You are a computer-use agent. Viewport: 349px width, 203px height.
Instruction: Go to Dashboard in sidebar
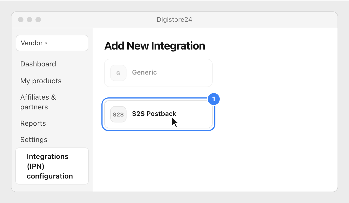tap(38, 64)
